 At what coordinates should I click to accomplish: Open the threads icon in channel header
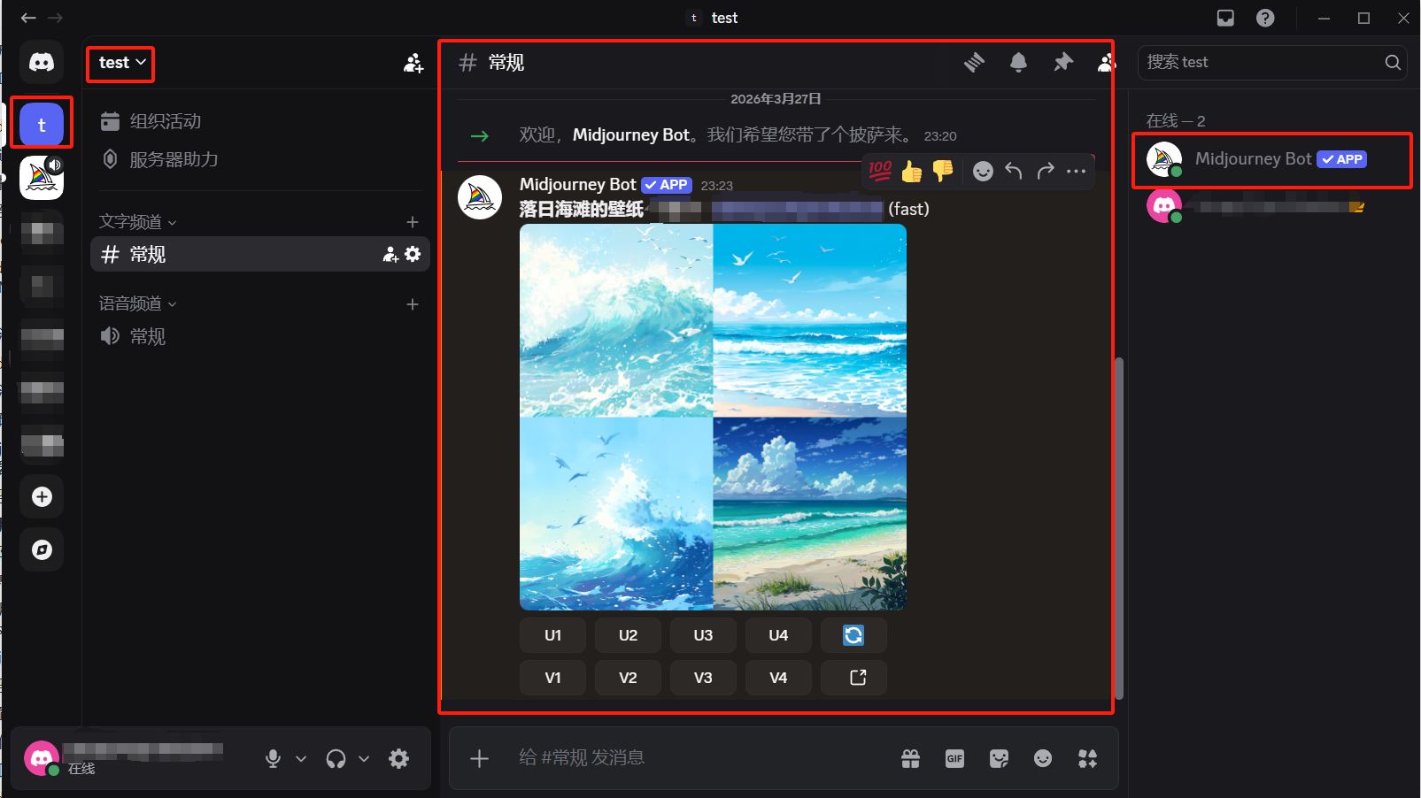click(x=974, y=62)
